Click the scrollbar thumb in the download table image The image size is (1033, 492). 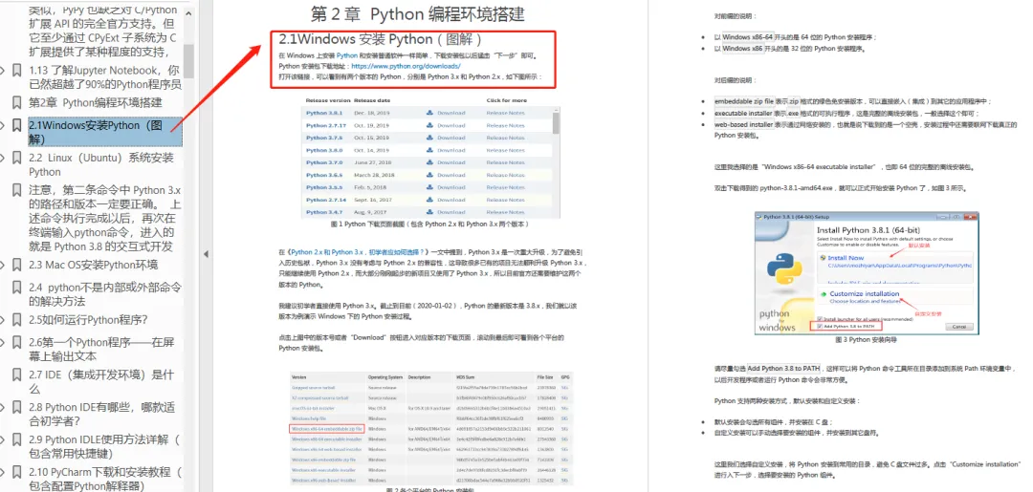click(557, 123)
